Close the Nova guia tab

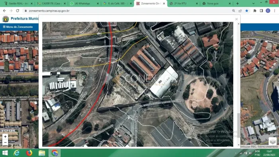pyautogui.click(x=230, y=3)
